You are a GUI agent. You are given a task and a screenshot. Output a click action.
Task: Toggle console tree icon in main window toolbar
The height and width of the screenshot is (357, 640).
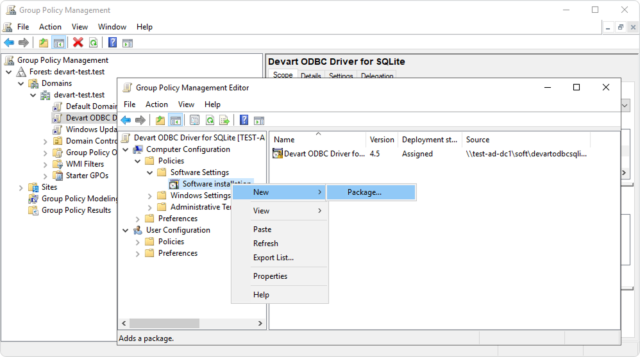click(x=59, y=42)
